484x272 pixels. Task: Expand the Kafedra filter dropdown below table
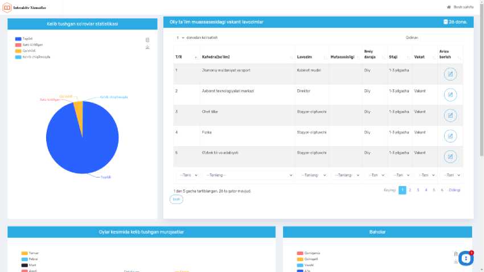click(249, 175)
